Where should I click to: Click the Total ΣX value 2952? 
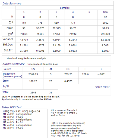[105, 23]
